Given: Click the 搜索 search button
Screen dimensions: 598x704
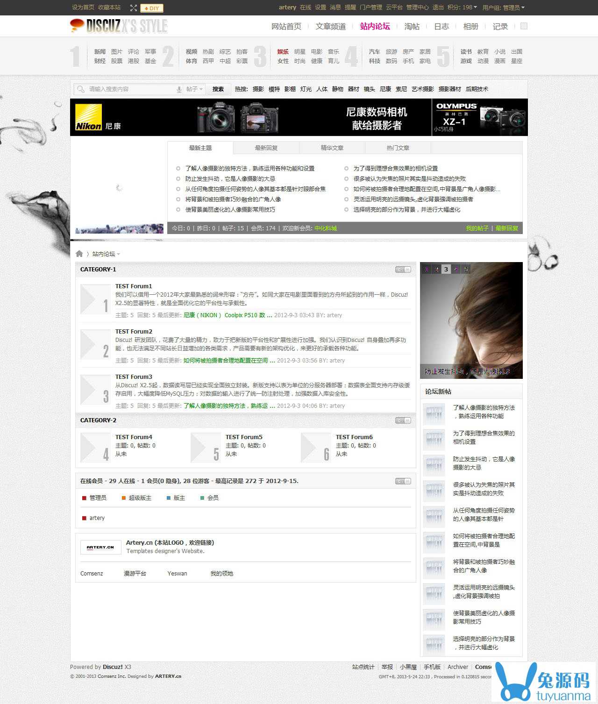Looking at the screenshot, I should click(218, 89).
